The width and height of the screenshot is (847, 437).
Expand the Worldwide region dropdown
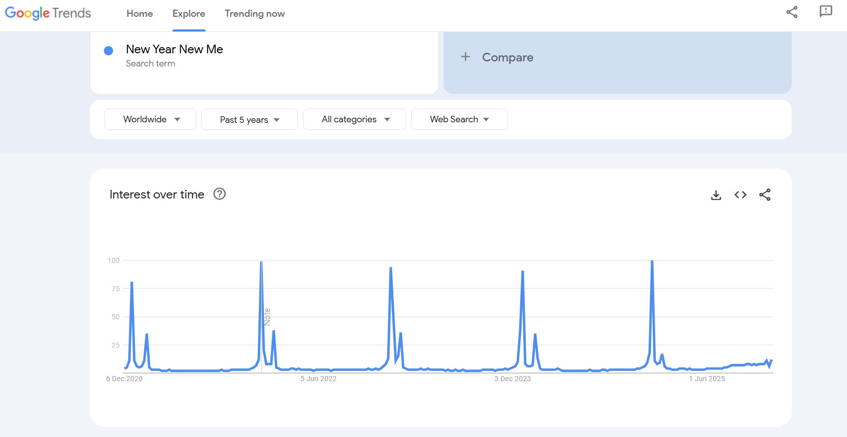pyautogui.click(x=150, y=119)
